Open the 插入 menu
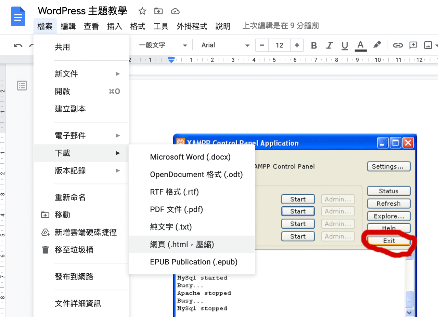The width and height of the screenshot is (438, 317). (x=115, y=26)
